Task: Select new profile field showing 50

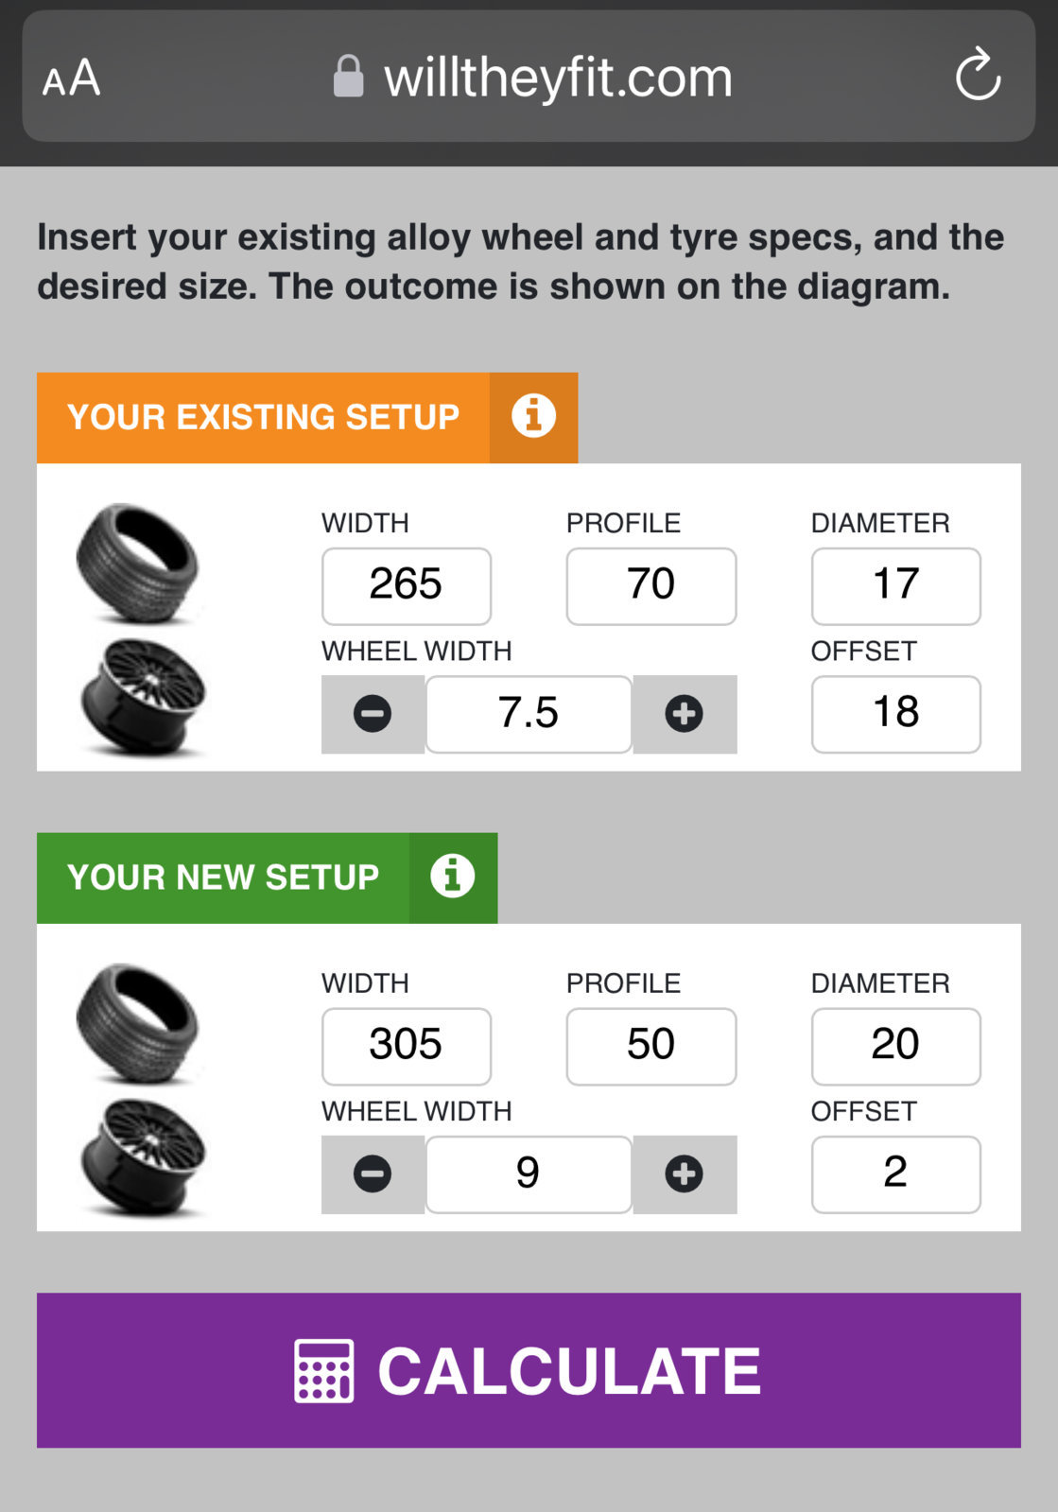Action: point(651,1046)
